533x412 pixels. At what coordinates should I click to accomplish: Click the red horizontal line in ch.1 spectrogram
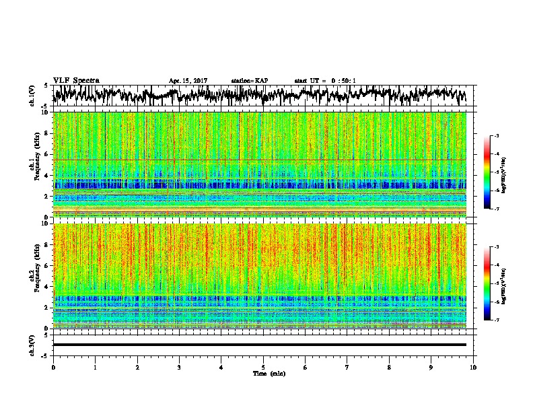pos(259,160)
